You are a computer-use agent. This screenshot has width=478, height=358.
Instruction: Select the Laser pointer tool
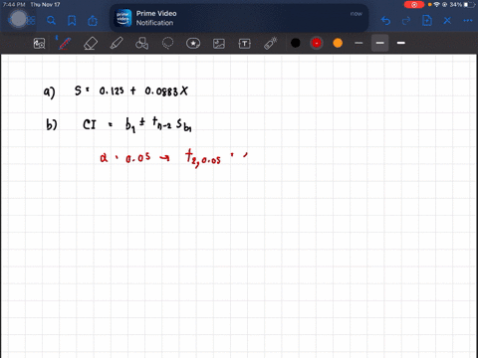(x=271, y=44)
